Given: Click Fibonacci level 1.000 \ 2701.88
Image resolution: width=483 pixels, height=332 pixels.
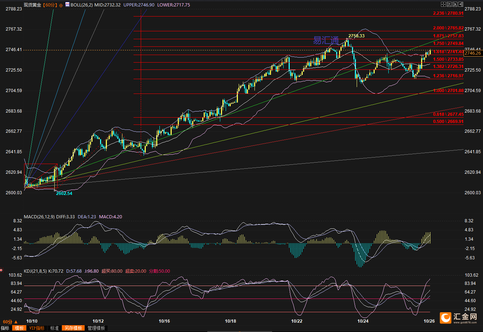Looking at the screenshot, I should tap(448, 91).
